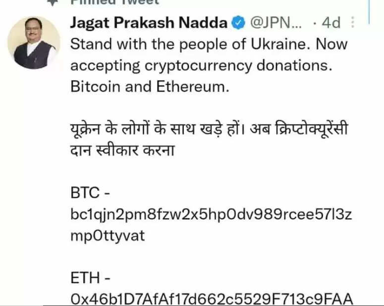This screenshot has height=306, width=384.
Task: Click the 'ETH -' label
Action: pyautogui.click(x=90, y=278)
